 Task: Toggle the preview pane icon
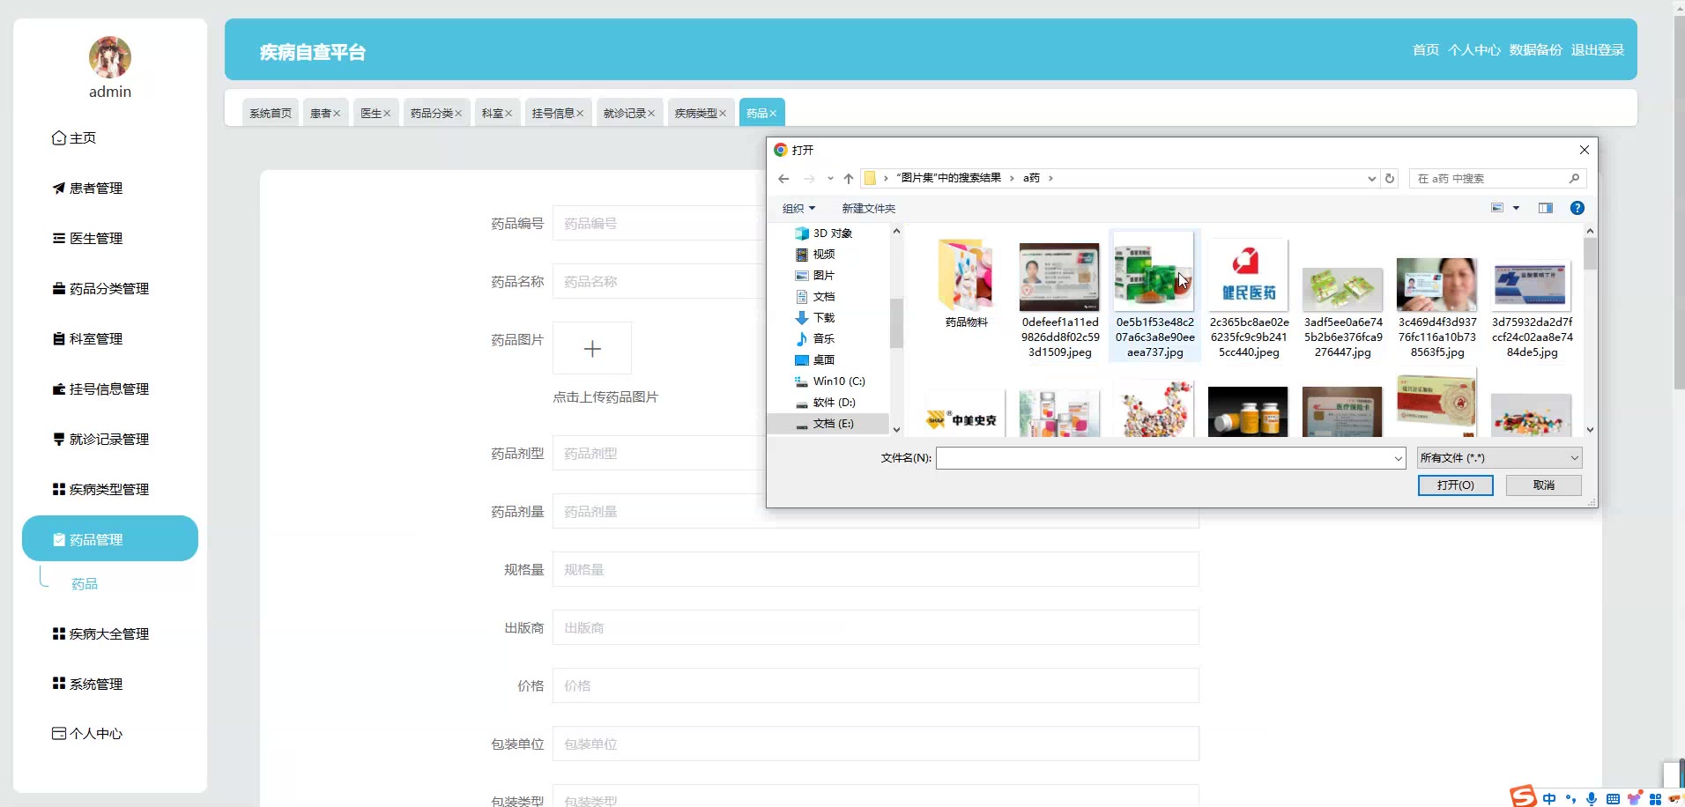(x=1546, y=208)
